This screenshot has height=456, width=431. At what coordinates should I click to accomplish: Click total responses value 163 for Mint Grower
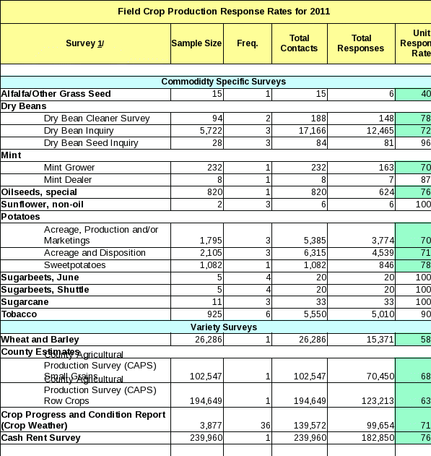(x=386, y=168)
